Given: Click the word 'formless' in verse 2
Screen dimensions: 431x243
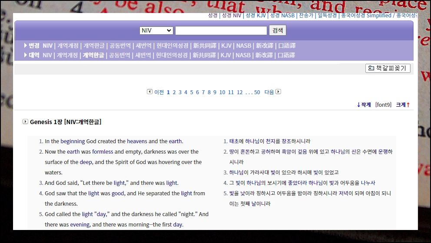Looking at the screenshot, I should (x=103, y=152).
